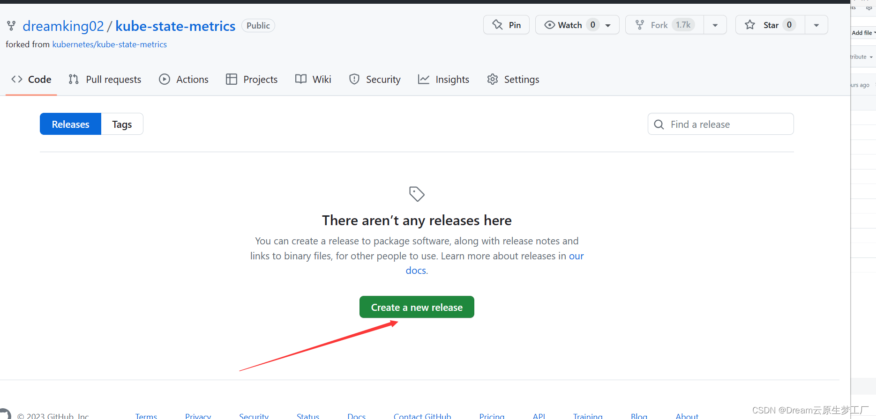Click the play circle icon on Actions tab
Image resolution: width=876 pixels, height=419 pixels.
pyautogui.click(x=165, y=79)
